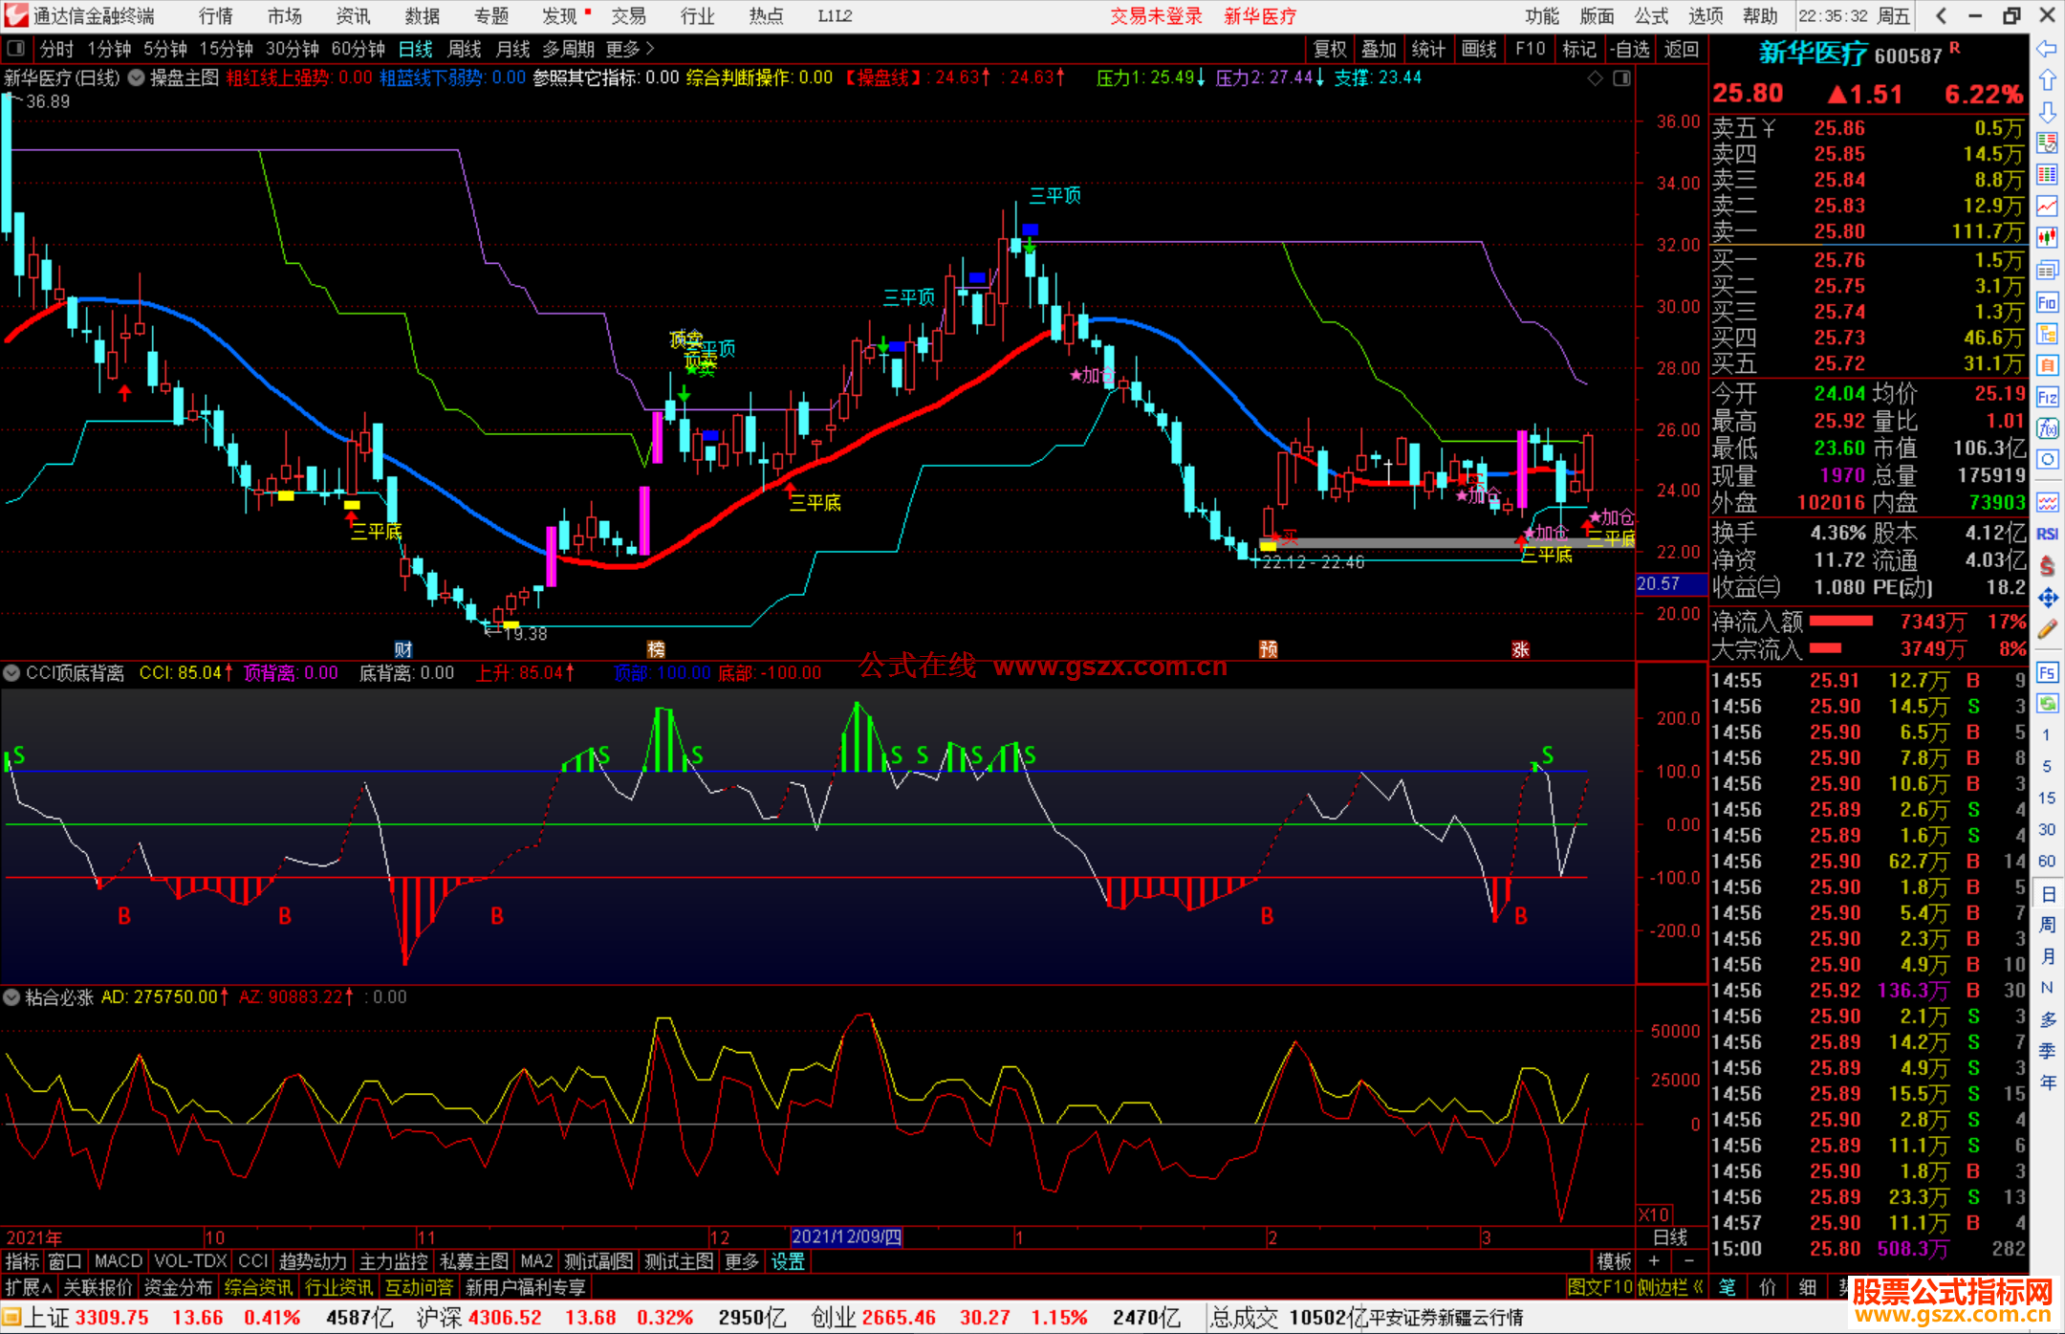Click the F10 sidebar icon

pos(2047,303)
